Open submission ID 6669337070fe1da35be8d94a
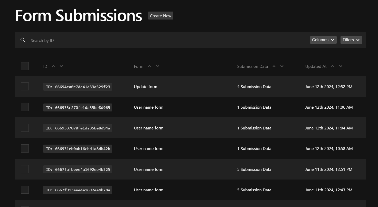The height and width of the screenshot is (207, 378). click(x=78, y=128)
